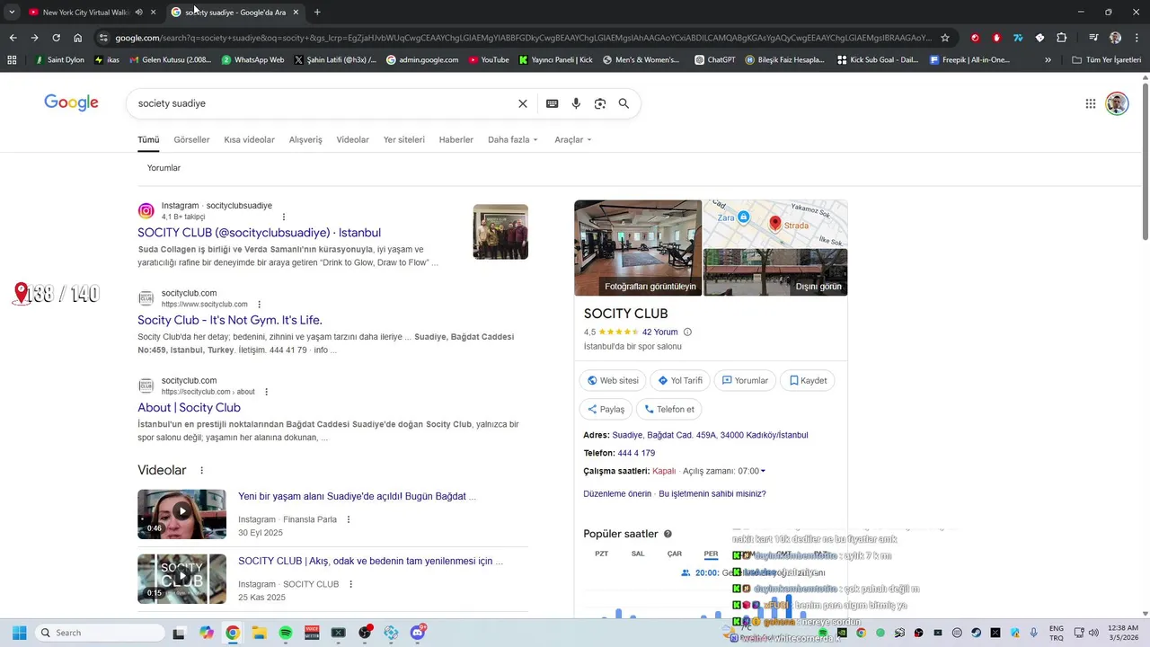Open the Web sitesi button for SOCITY CLUB
The height and width of the screenshot is (647, 1150).
tap(613, 381)
